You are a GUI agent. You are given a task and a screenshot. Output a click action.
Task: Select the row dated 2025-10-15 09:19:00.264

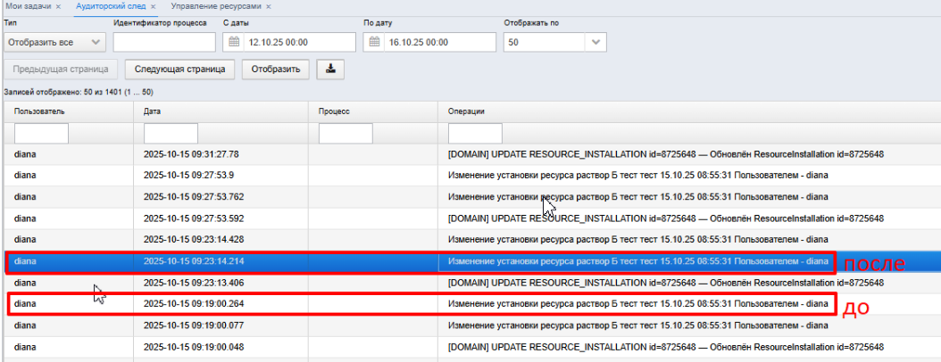(472, 303)
